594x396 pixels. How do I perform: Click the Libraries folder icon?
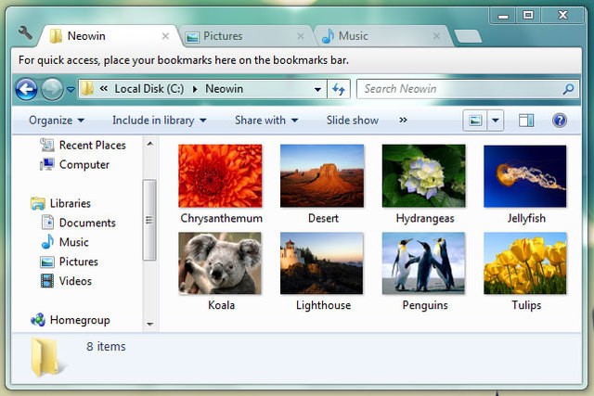pos(38,203)
